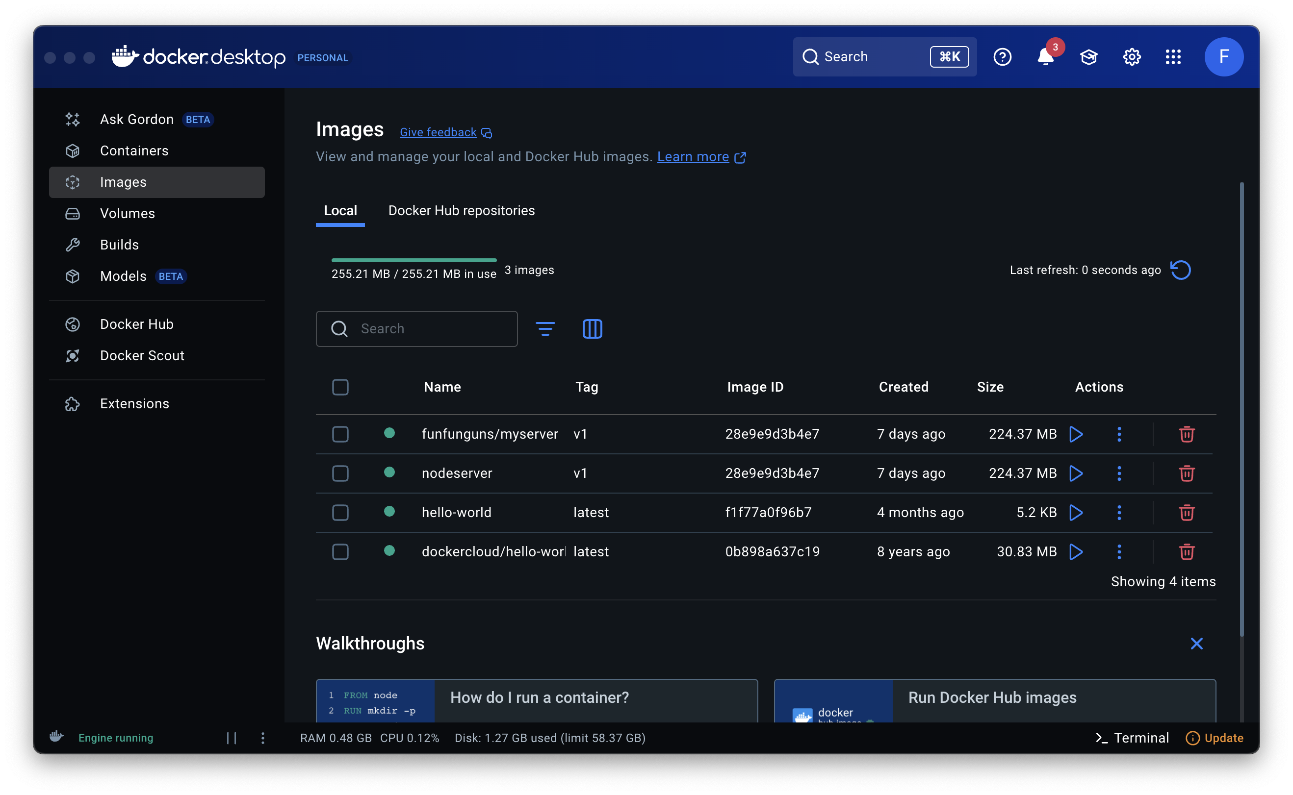Check the select-all images checkbox
The width and height of the screenshot is (1293, 795).
340,388
